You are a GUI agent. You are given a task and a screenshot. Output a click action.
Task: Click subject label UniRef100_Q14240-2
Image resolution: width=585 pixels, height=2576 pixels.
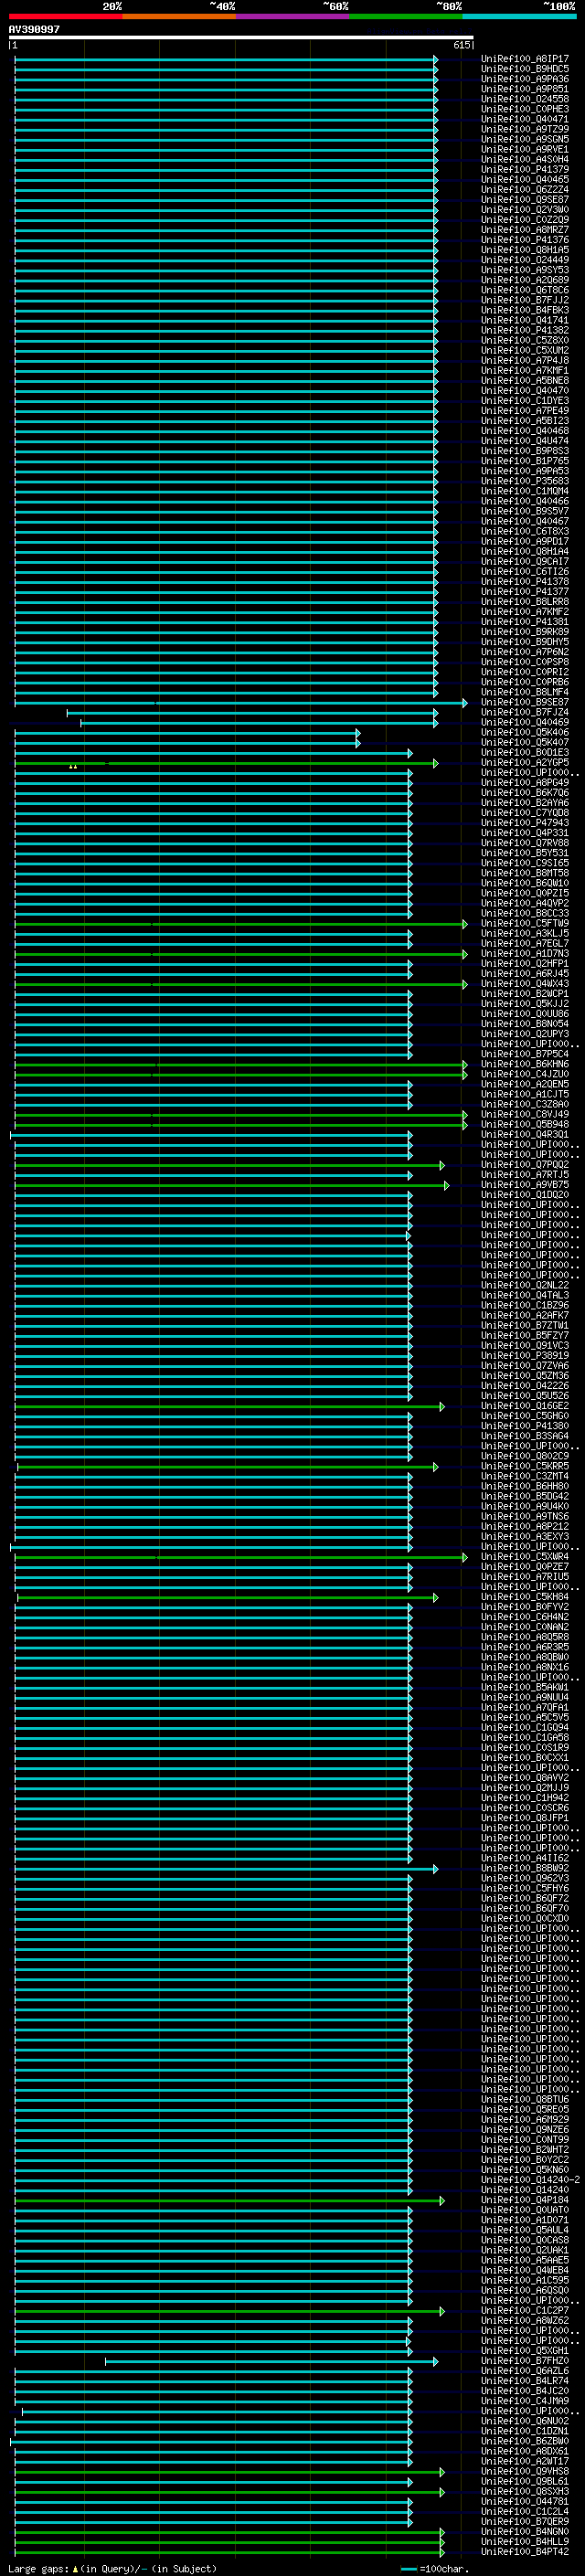tap(530, 2179)
